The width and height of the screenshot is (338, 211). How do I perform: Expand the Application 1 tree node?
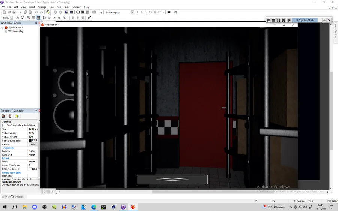2,27
